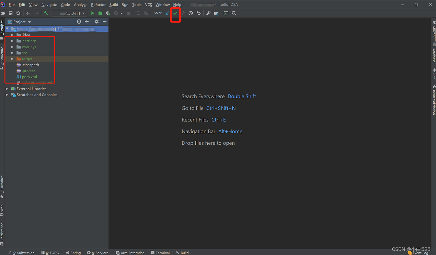Click Run with Coverage icon
Viewport: 436px width, 255px height.
[x=108, y=13]
